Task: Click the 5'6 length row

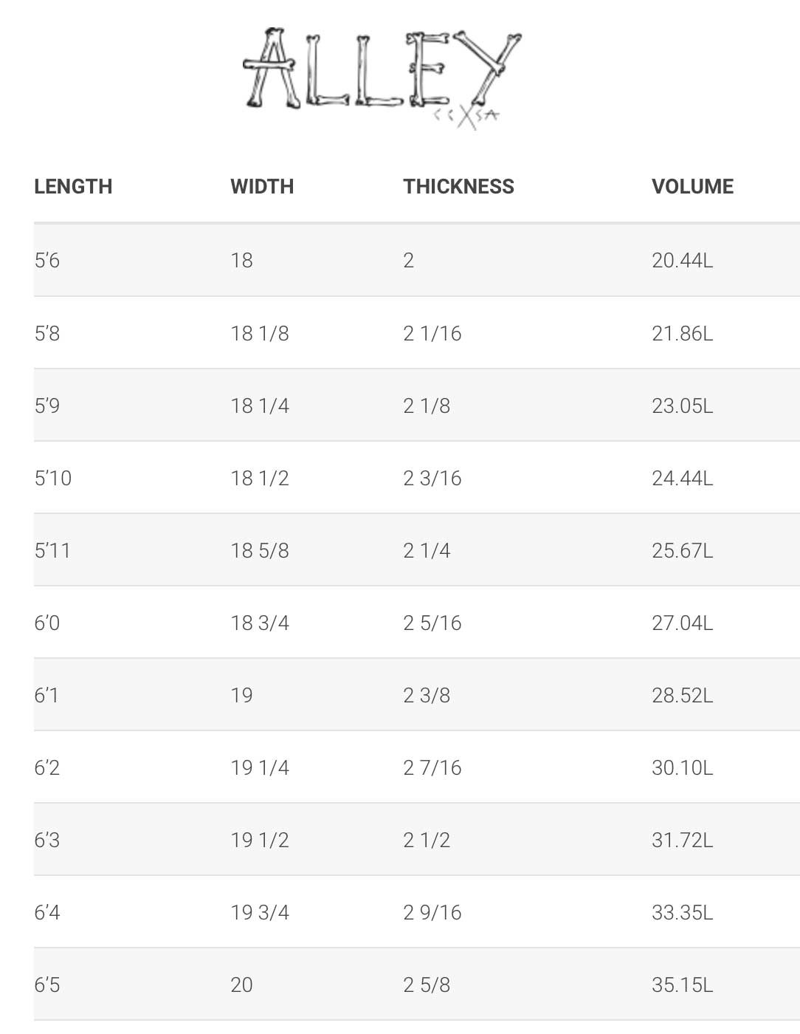Action: click(417, 260)
